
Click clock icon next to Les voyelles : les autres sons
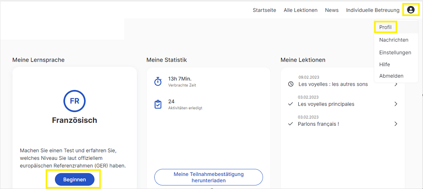click(x=291, y=84)
